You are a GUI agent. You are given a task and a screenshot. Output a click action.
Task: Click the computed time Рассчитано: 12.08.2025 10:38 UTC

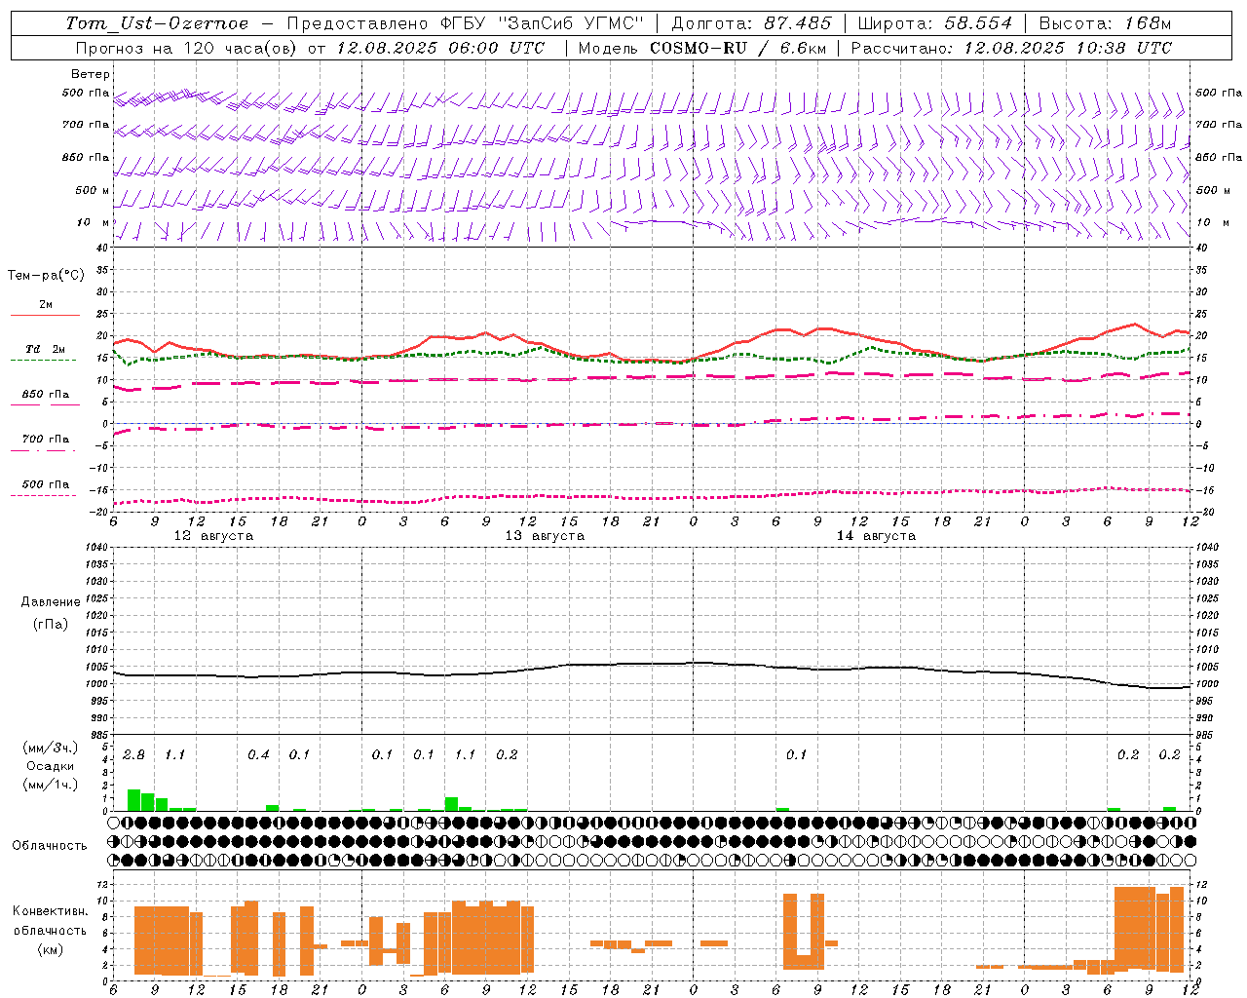click(x=1011, y=48)
